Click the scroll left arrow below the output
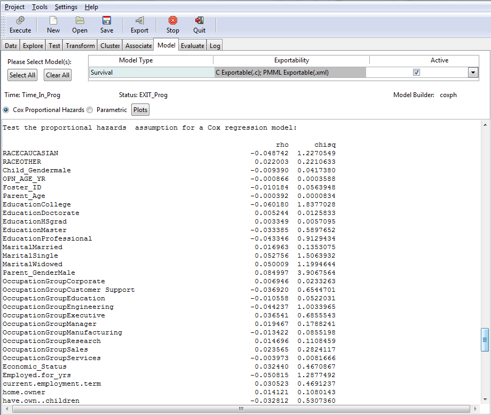 6,409
